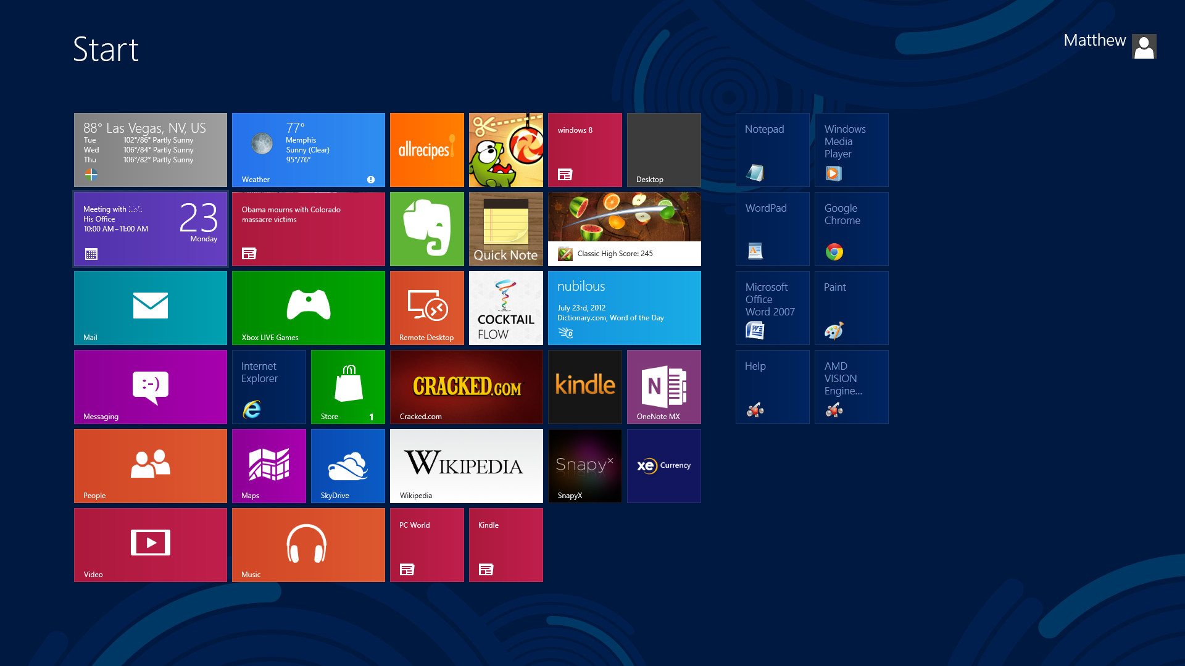Launch the Music headphones tile
This screenshot has width=1185, height=666.
point(308,544)
